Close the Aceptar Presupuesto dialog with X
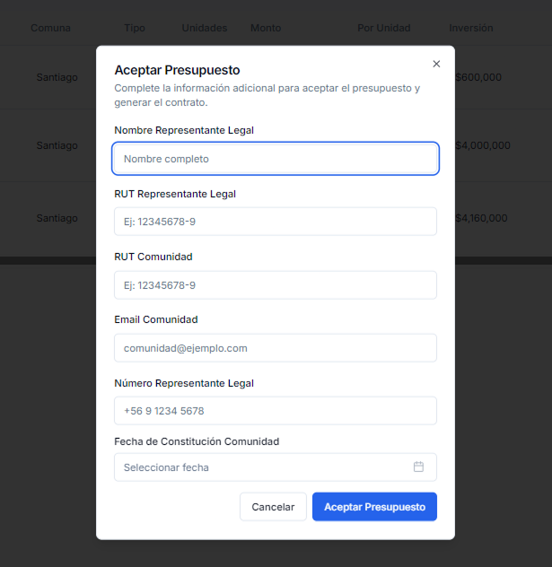This screenshot has height=567, width=552. tap(436, 64)
